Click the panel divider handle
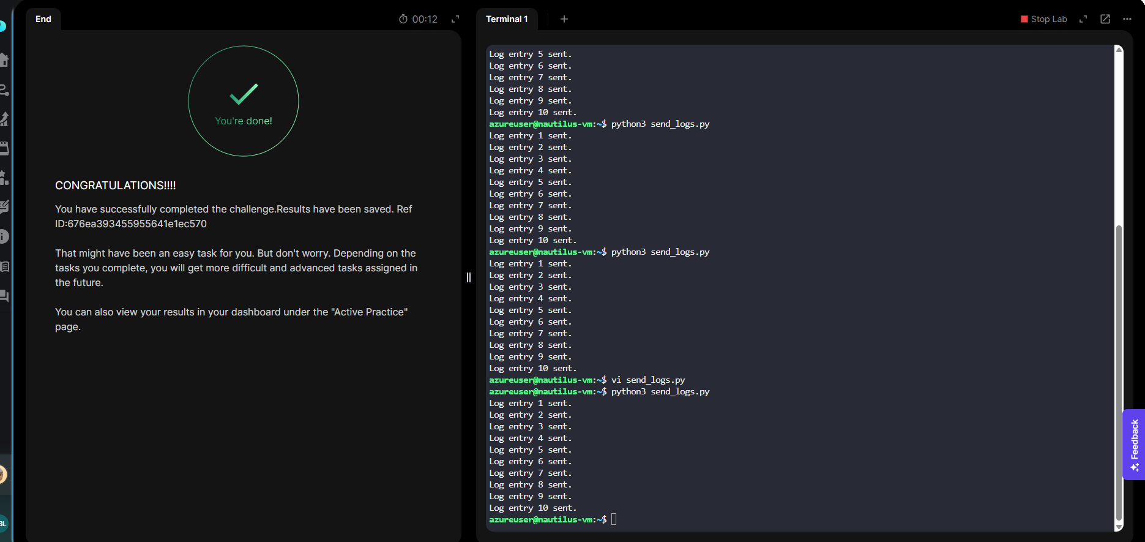 469,277
